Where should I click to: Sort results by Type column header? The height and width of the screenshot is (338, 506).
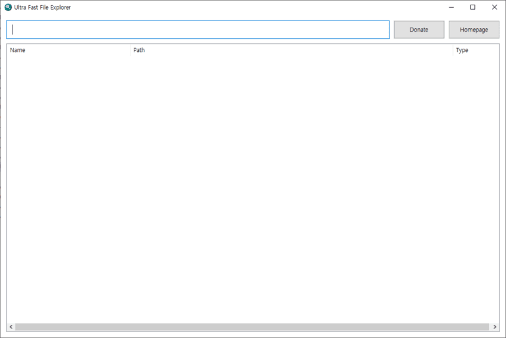[476, 50]
